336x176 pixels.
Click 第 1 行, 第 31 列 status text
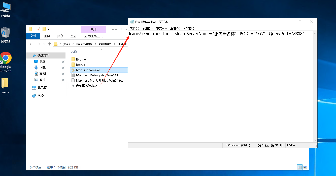270,145
